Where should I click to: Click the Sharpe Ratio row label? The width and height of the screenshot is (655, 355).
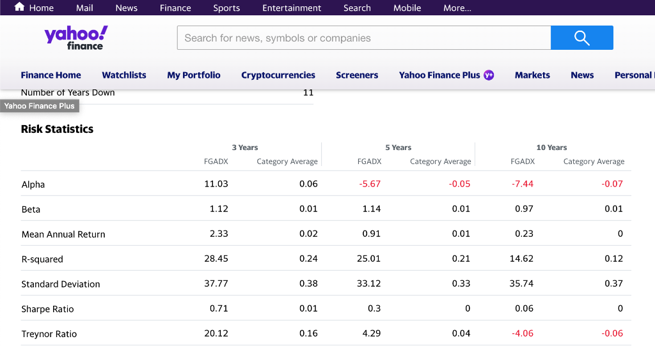coord(47,309)
